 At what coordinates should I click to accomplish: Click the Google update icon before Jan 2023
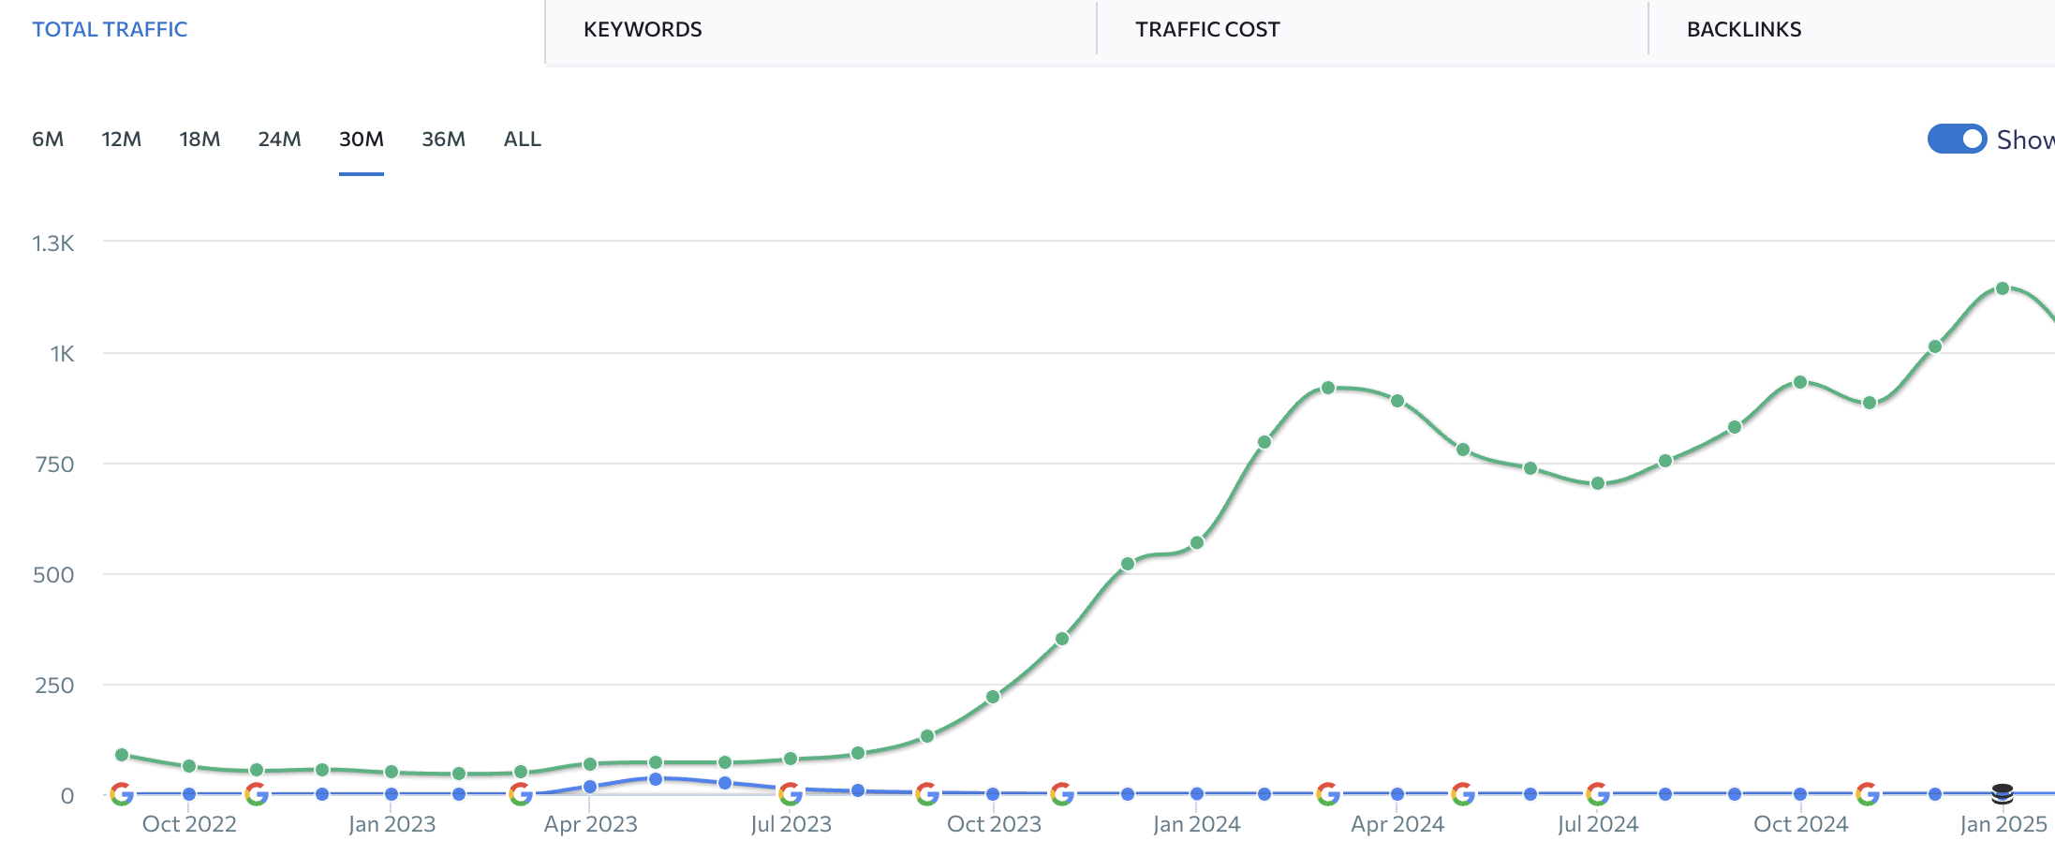[257, 794]
